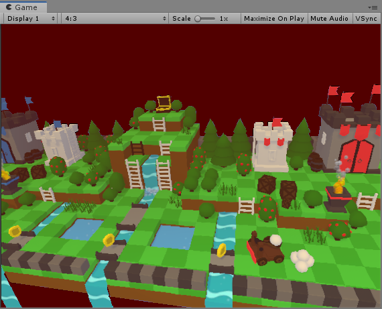Click the Unity logo on Game tab
The height and width of the screenshot is (309, 382).
(x=9, y=7)
